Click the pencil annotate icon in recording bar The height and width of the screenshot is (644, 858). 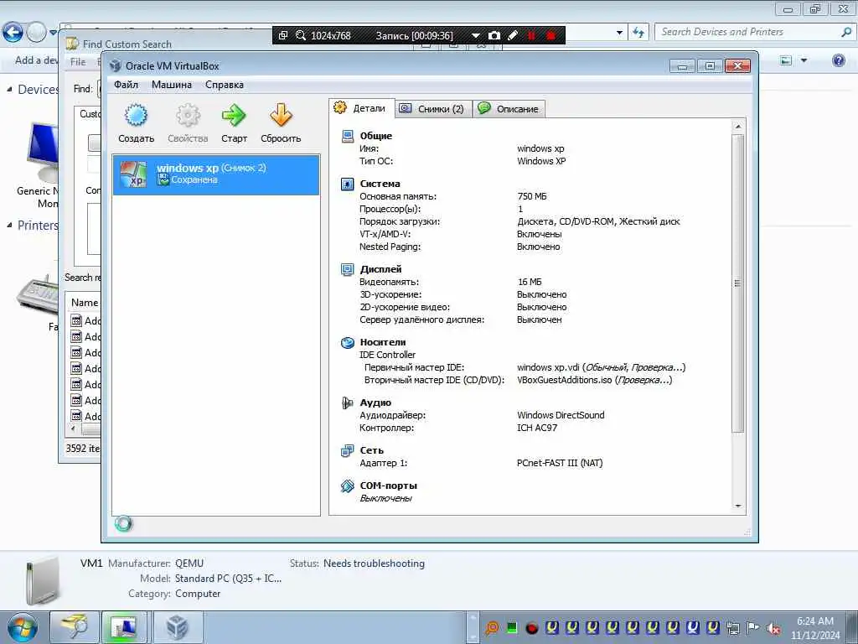coord(513,35)
